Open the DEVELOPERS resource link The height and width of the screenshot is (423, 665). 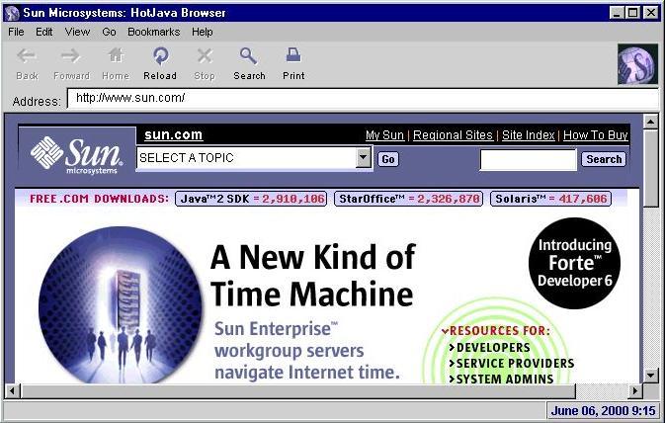(x=490, y=348)
